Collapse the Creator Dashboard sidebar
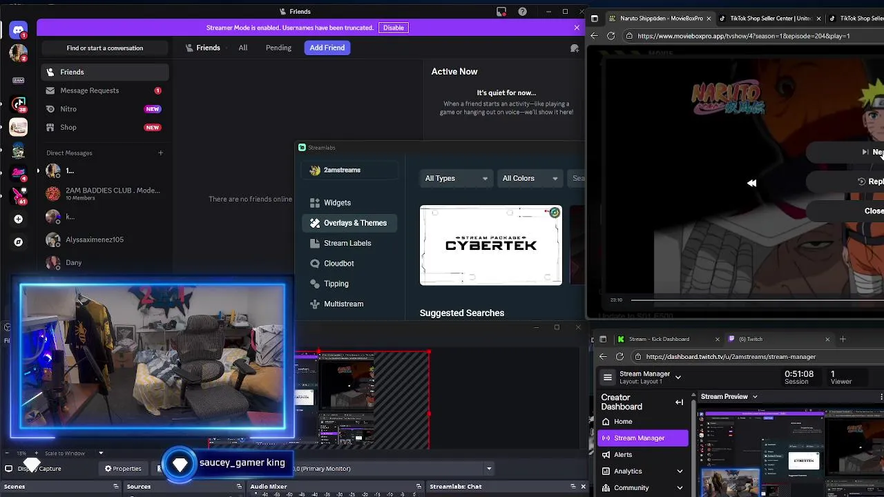 (680, 402)
